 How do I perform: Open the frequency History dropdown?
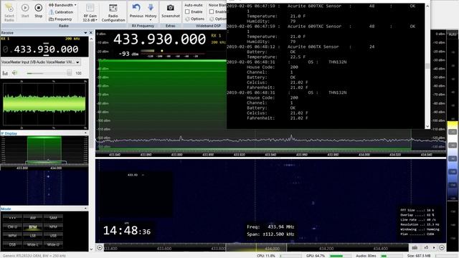pos(151,11)
